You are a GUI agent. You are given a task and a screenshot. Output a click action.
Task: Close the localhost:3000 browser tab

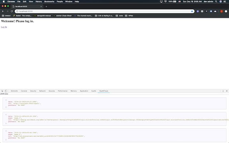pos(41,6)
